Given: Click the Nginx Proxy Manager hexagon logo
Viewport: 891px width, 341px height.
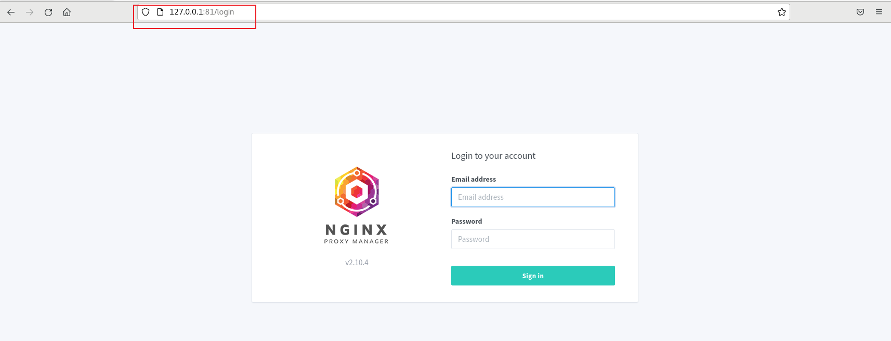Looking at the screenshot, I should (x=357, y=192).
